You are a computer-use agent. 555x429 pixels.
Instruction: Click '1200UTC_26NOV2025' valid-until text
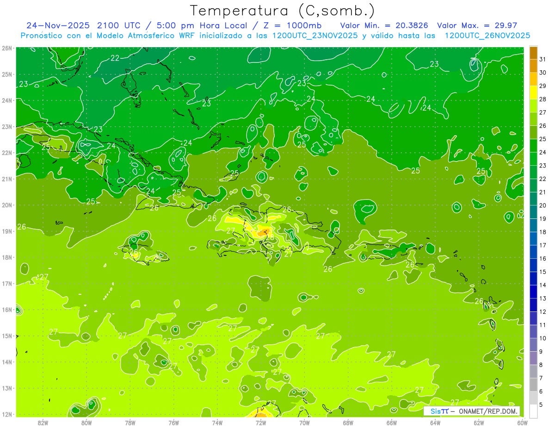click(487, 36)
